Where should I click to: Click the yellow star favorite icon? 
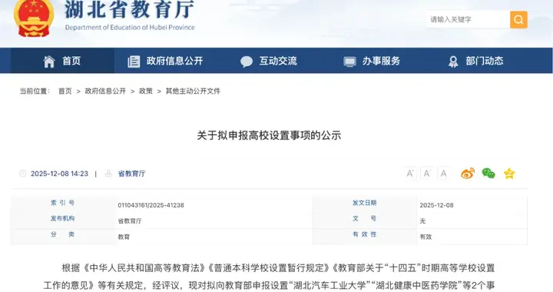(509, 174)
